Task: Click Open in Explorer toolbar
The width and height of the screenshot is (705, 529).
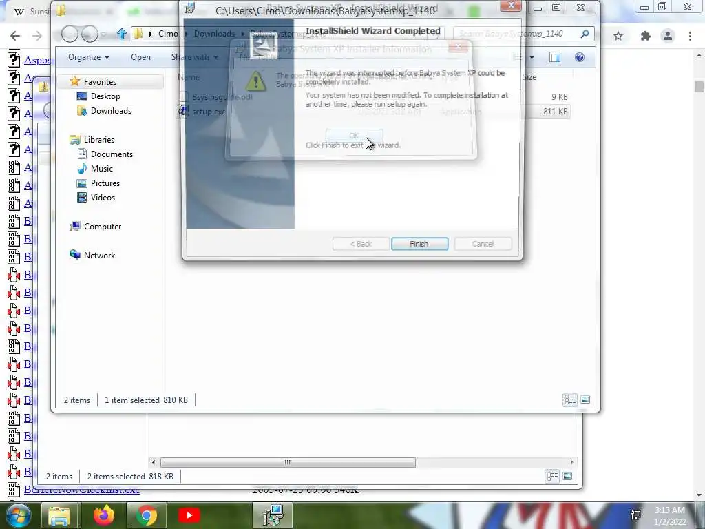Action: click(140, 57)
